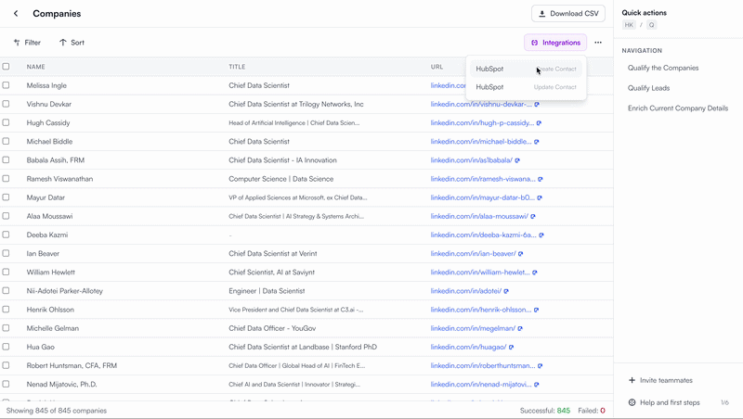Screen dimensions: 743x419
Task: Select the Nenad Mijatovic row checkbox
Action: 6,384
